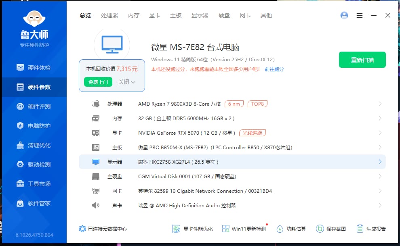Open 硬件评测 benchmark section
Image resolution: width=400 pixels, height=246 pixels.
34,106
